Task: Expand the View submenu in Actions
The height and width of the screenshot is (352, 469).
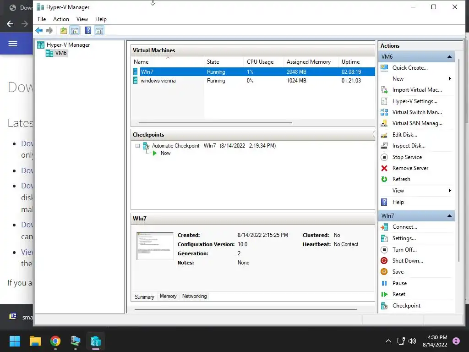Action: point(450,191)
